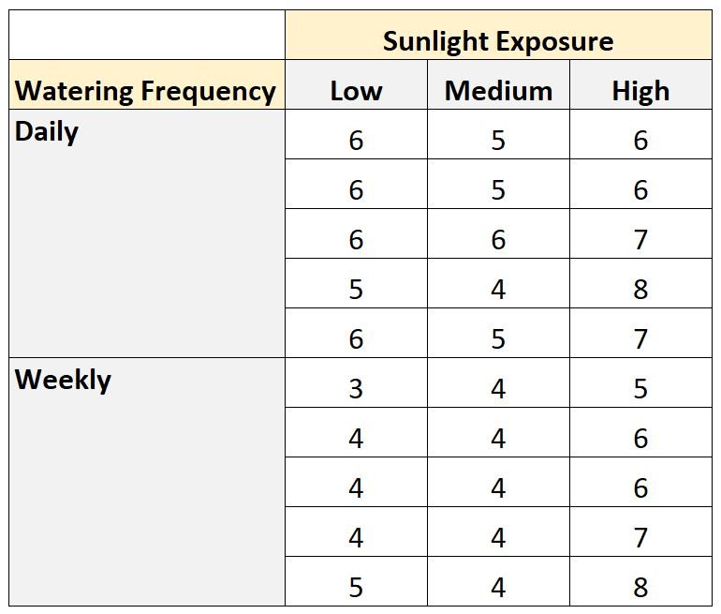The image size is (721, 614).
Task: Select the last Weekly Medium value 4
Action: click(x=498, y=581)
